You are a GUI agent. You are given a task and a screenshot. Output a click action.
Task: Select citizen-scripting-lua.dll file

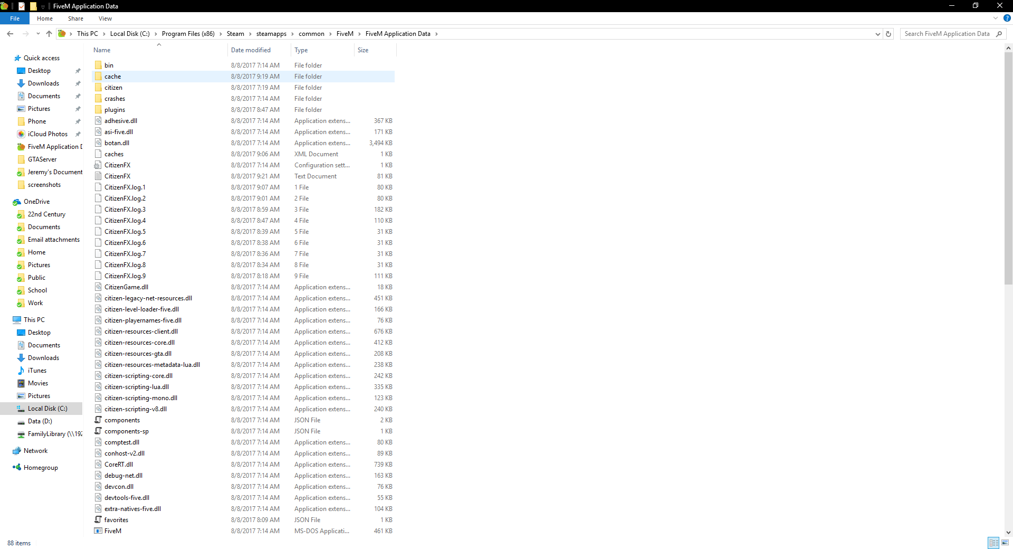click(243, 387)
